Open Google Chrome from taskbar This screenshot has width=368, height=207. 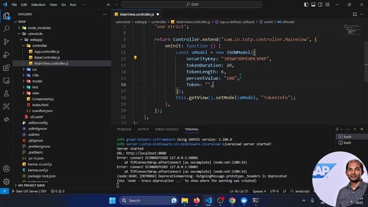coord(232,201)
